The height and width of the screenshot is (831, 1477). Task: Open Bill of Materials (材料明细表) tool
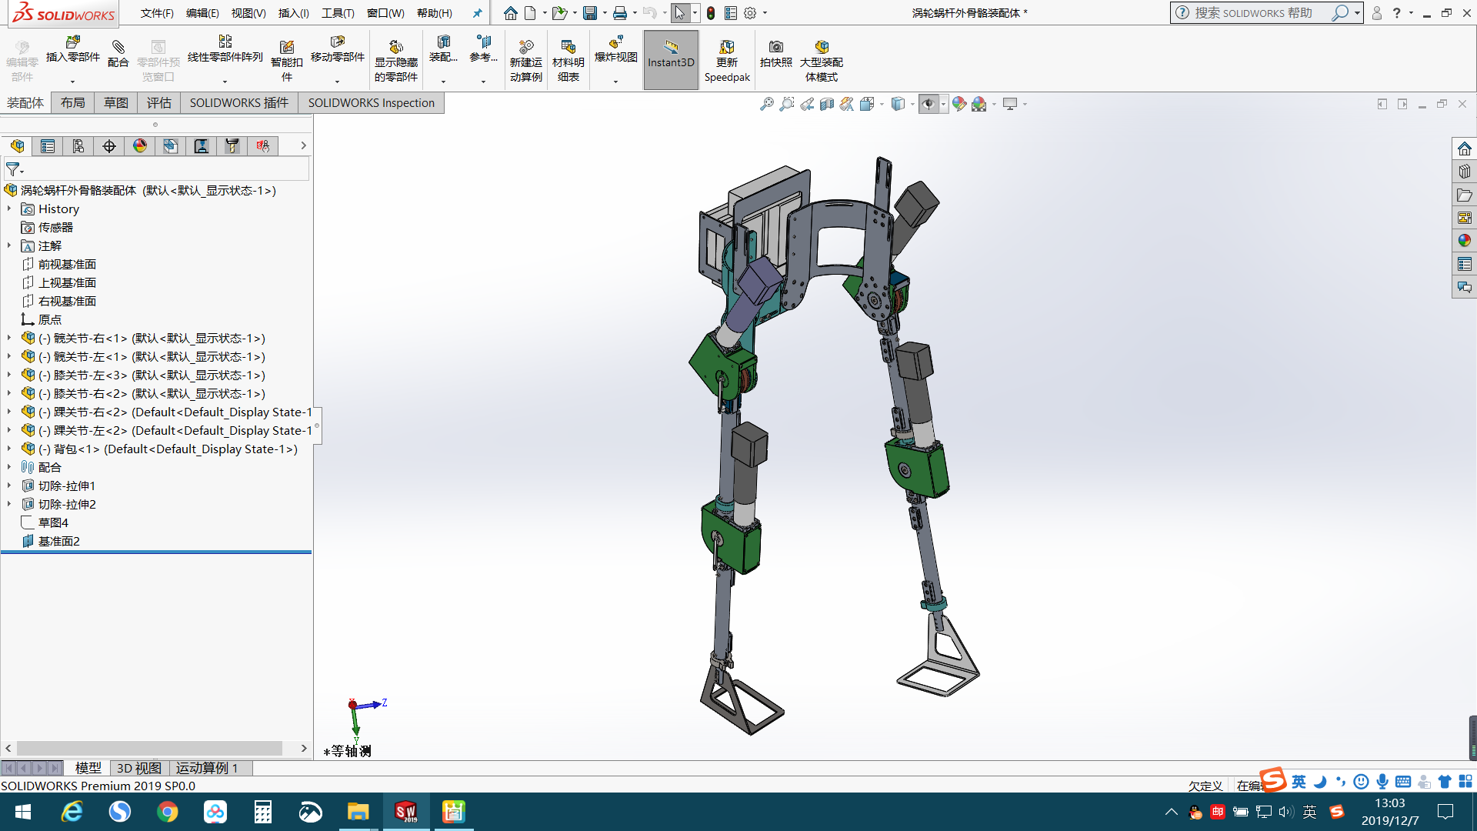[x=568, y=48]
